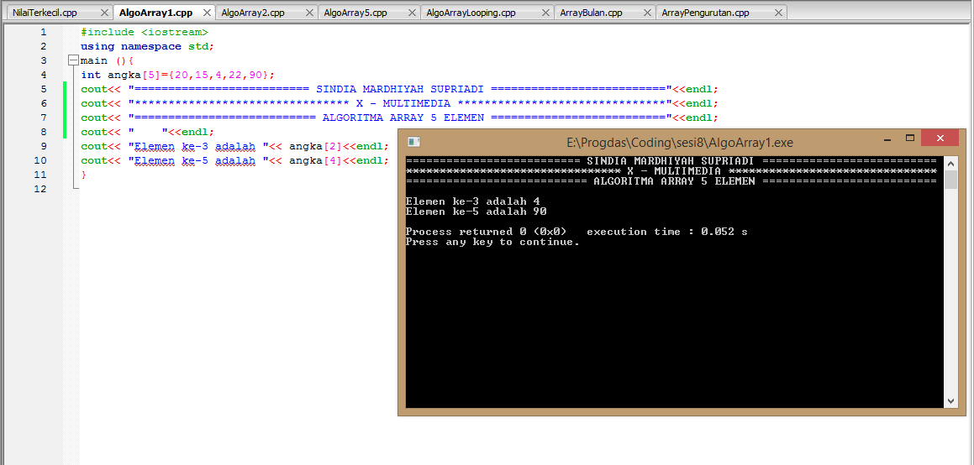
Task: Click line number 12 in the gutter
Action: (x=40, y=189)
